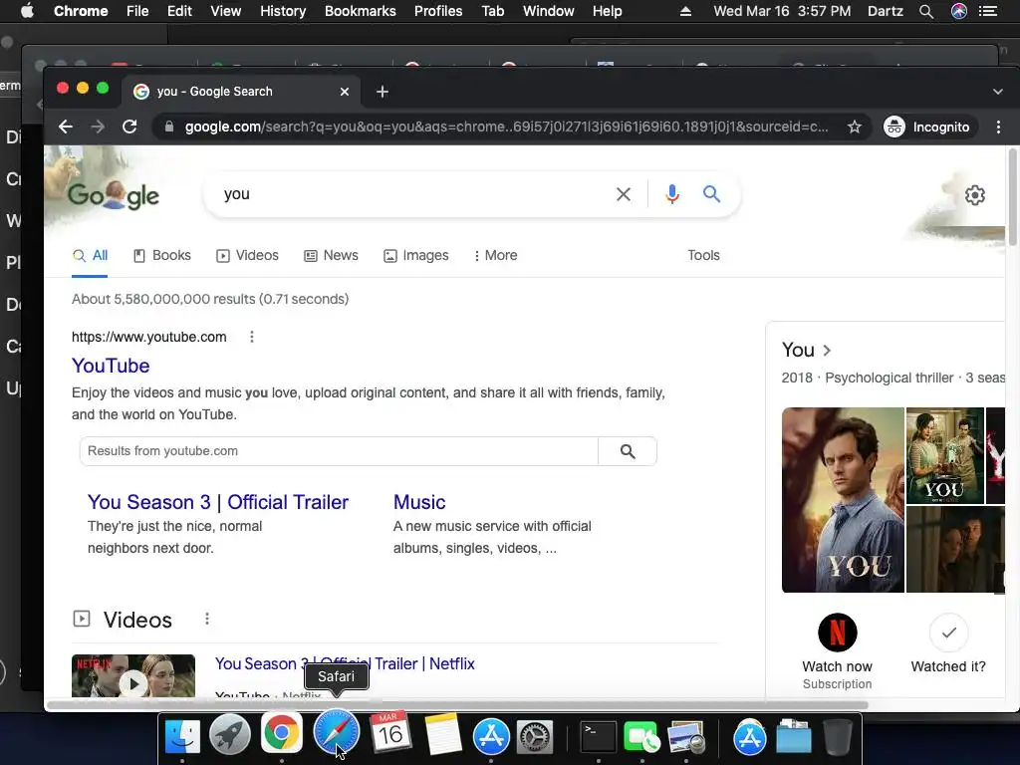This screenshot has width=1020, height=765.
Task: Open 'You Season 3 | Official Trailer | Netflix' link
Action: click(x=345, y=663)
